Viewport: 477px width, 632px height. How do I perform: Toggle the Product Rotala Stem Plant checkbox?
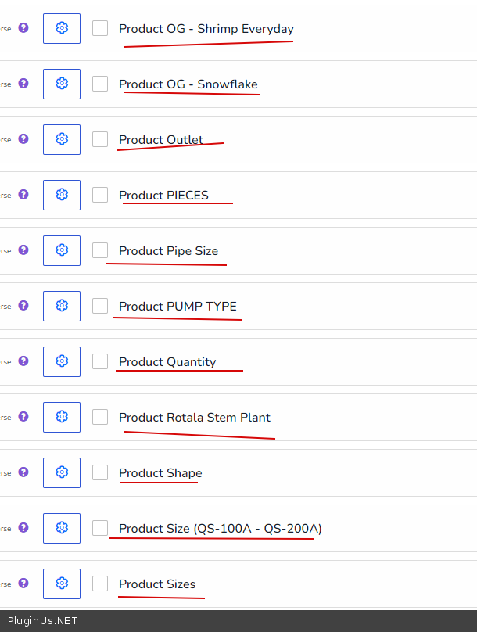[100, 417]
